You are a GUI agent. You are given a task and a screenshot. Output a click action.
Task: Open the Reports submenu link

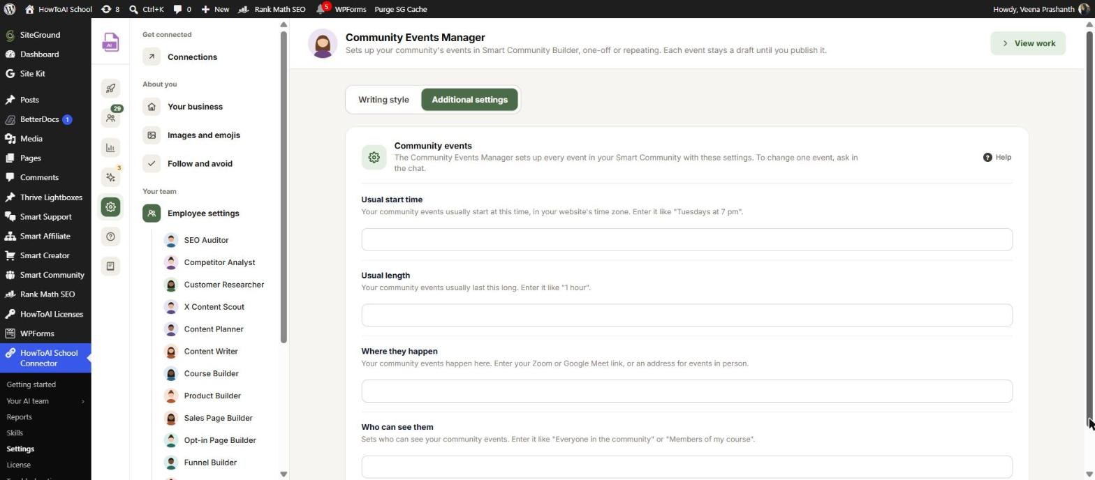20,417
